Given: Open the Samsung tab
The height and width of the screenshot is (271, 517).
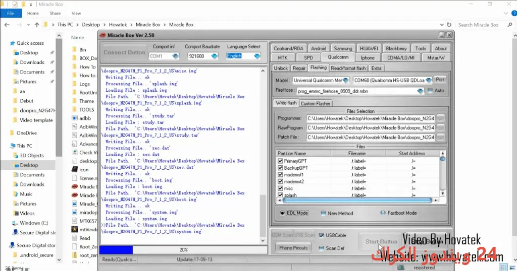Looking at the screenshot, I should click(x=343, y=48).
